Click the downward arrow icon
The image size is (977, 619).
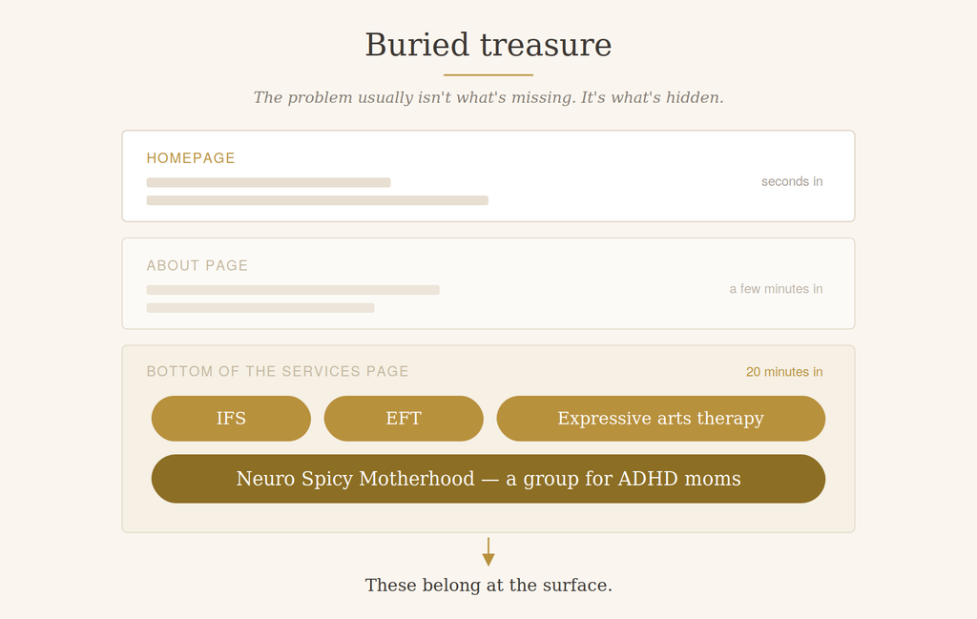(488, 551)
